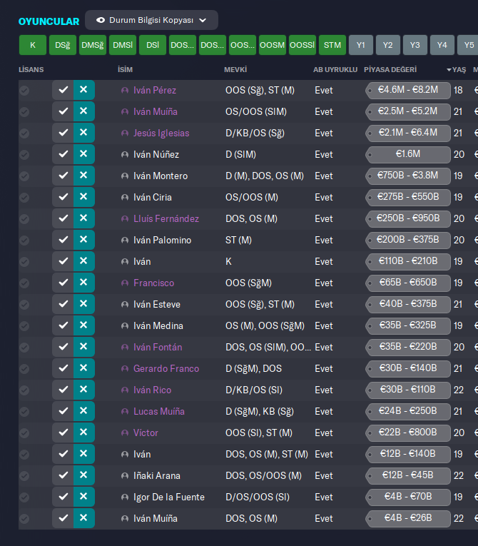Toggle license circle for Lluís Fernández
The height and width of the screenshot is (546, 478).
point(24,219)
